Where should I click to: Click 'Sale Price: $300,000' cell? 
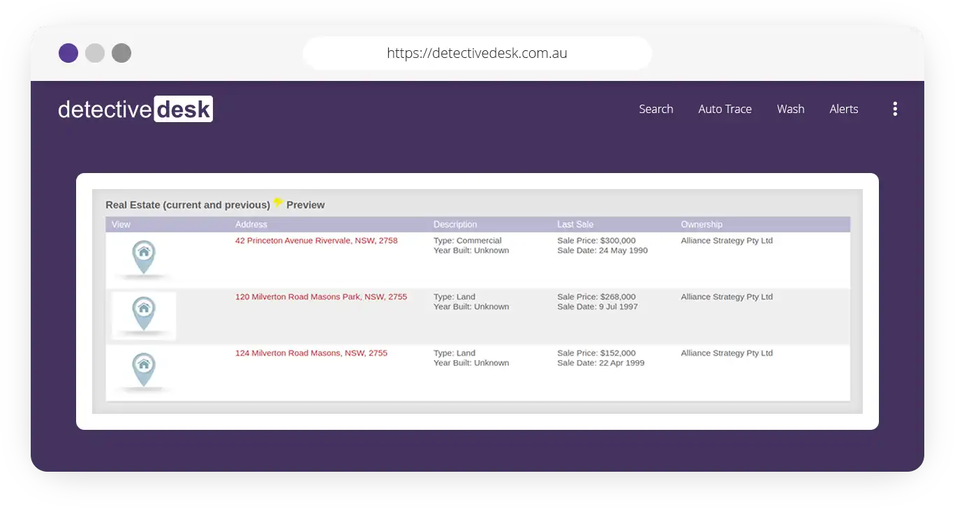pyautogui.click(x=596, y=241)
